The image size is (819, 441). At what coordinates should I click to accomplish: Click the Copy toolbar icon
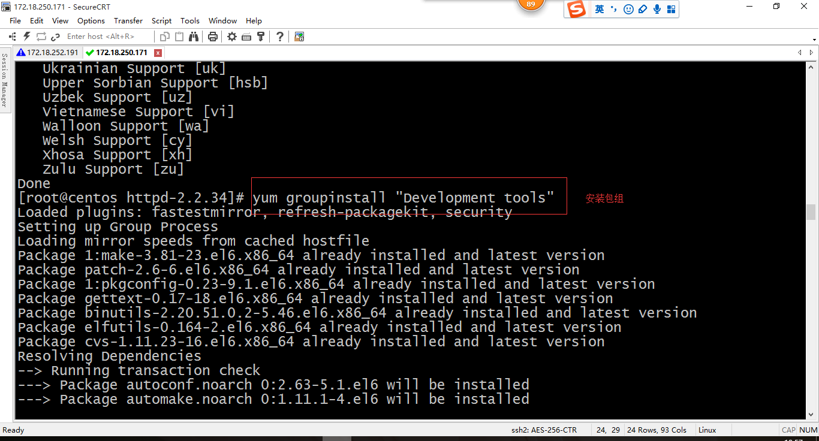(x=165, y=37)
